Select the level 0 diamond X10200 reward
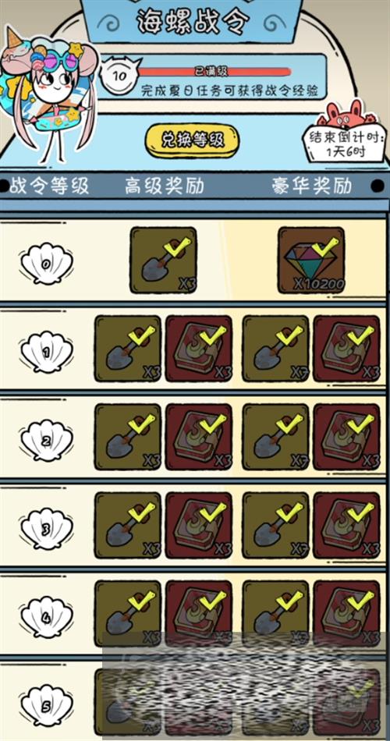 pos(311,260)
